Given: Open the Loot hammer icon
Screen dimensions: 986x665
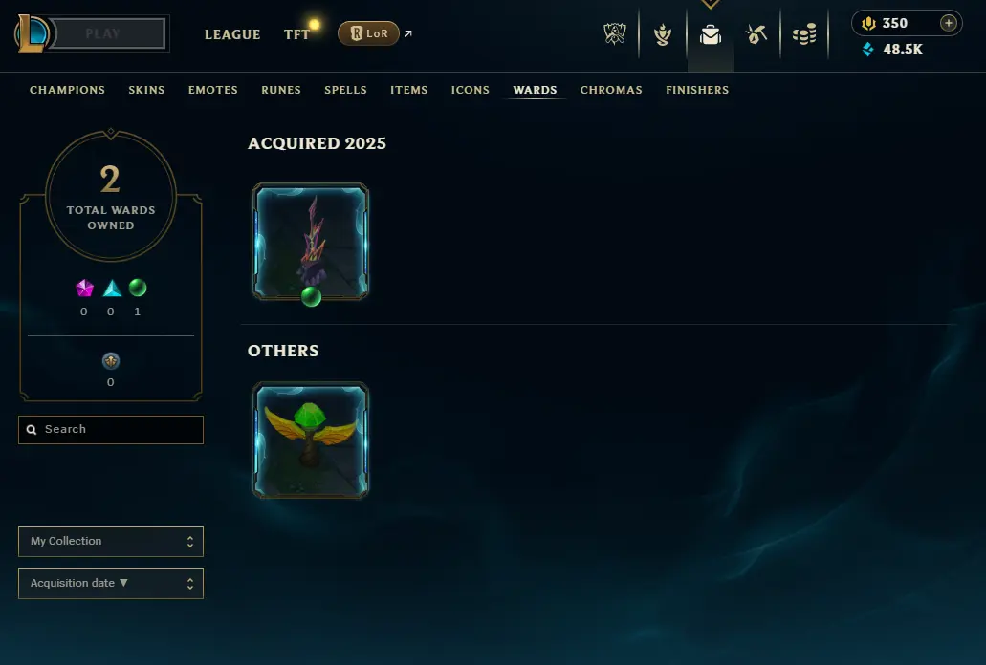Looking at the screenshot, I should coord(756,34).
